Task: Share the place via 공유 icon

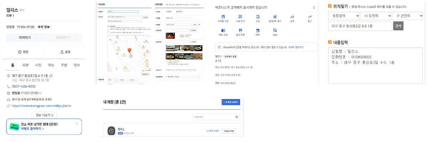Action: pos(65,52)
